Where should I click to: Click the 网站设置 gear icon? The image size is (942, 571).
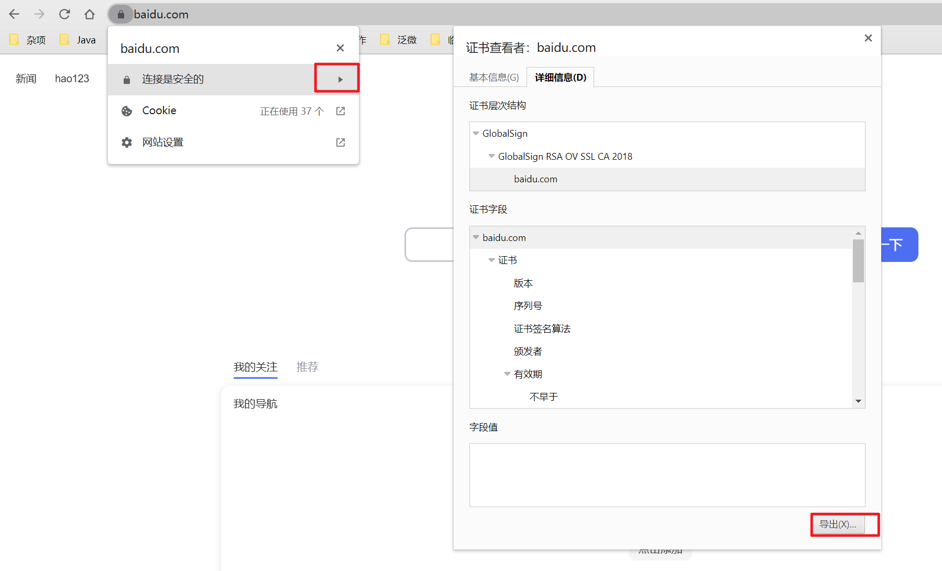127,142
